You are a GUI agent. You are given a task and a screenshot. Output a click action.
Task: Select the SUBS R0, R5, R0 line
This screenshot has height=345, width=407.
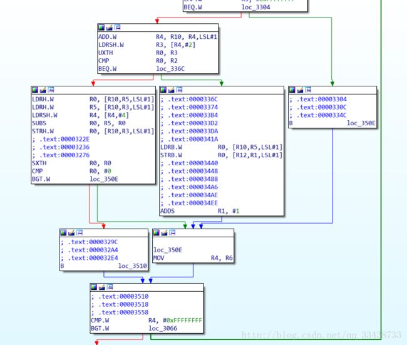point(79,123)
